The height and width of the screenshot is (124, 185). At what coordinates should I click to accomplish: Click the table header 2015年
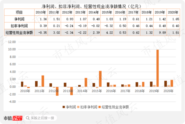[107, 12]
